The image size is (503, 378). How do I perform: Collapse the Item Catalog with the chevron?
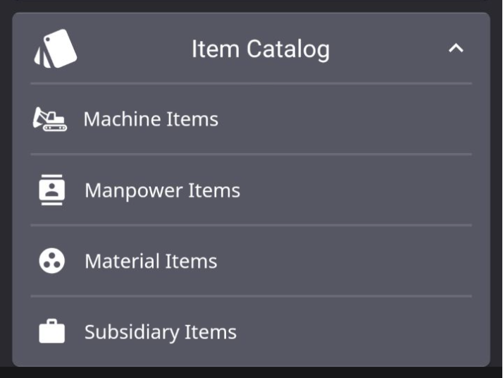(x=456, y=49)
